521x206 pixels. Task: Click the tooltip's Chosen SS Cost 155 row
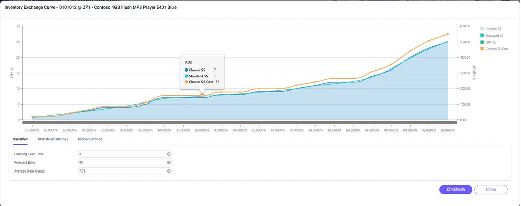[x=201, y=82]
